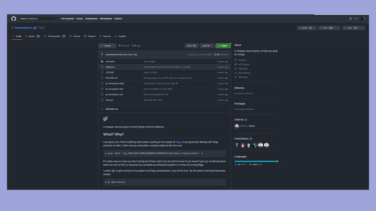Click the meg link in README text
The image size is (376, 211).
tap(178, 142)
